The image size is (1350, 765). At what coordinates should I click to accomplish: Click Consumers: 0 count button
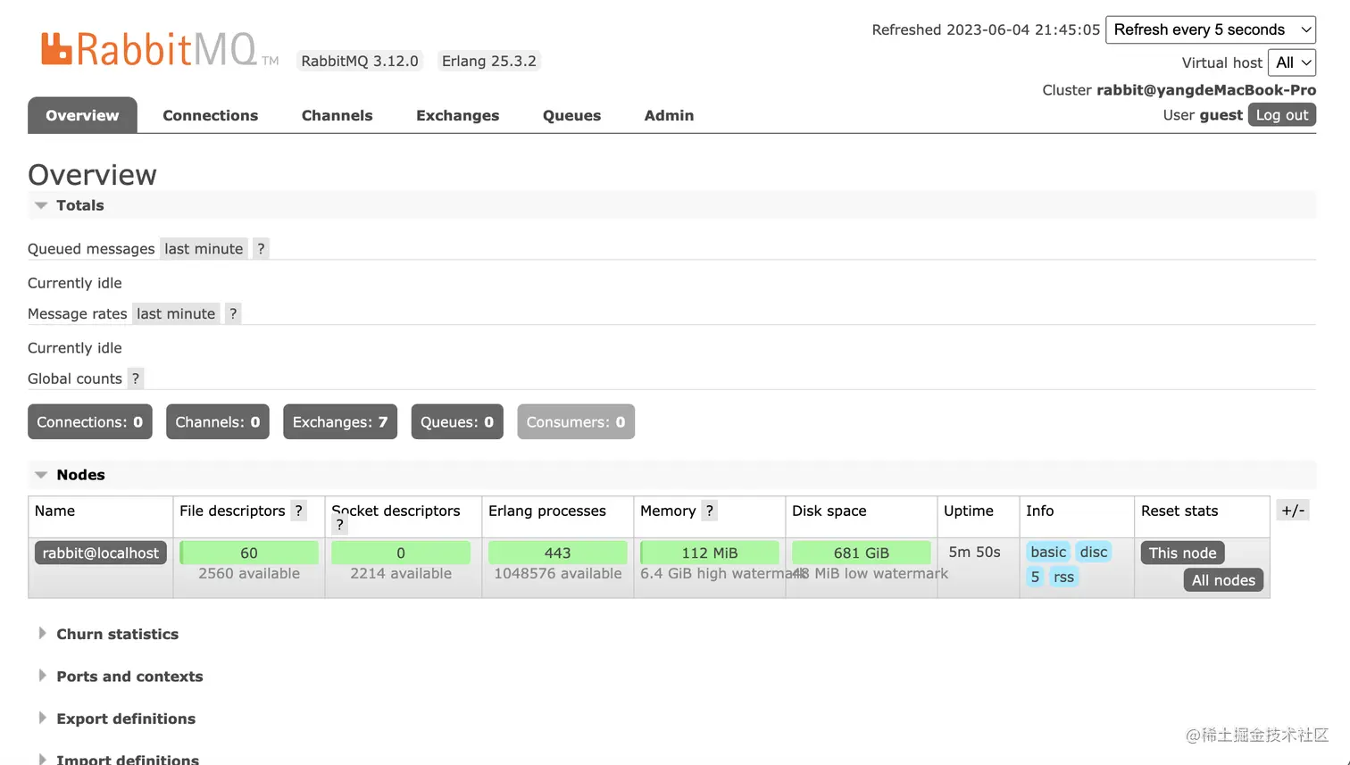(576, 422)
